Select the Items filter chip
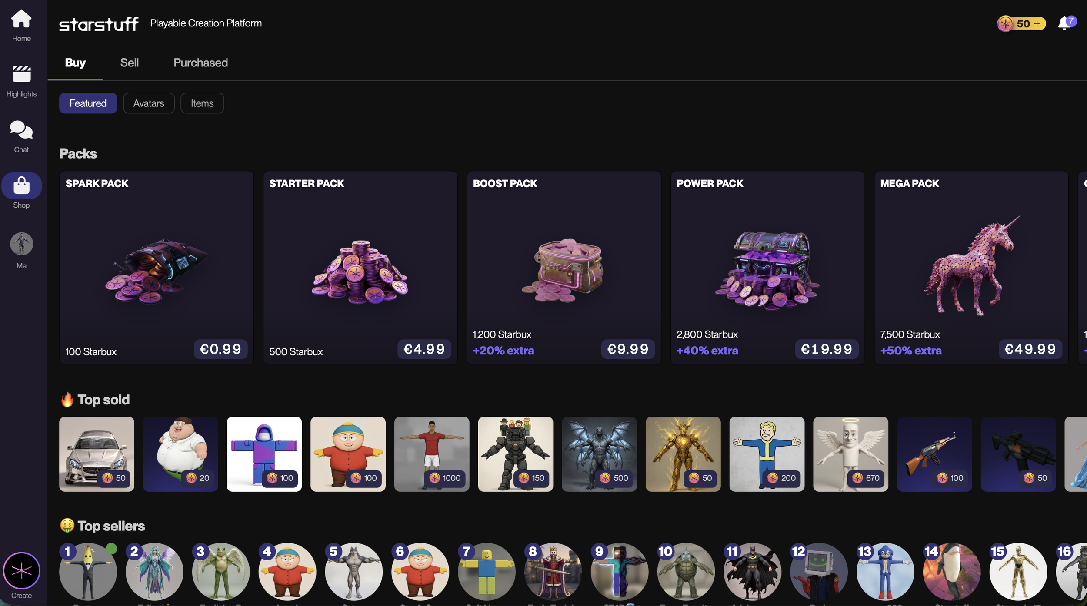1087x606 pixels. point(202,103)
